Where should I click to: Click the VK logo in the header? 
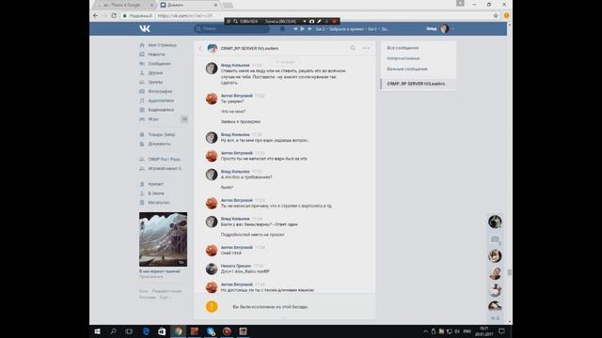coord(145,29)
